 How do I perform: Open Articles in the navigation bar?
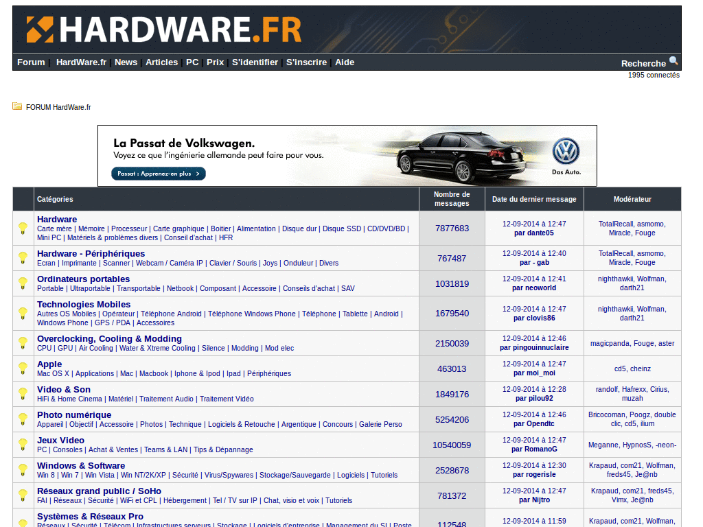161,62
